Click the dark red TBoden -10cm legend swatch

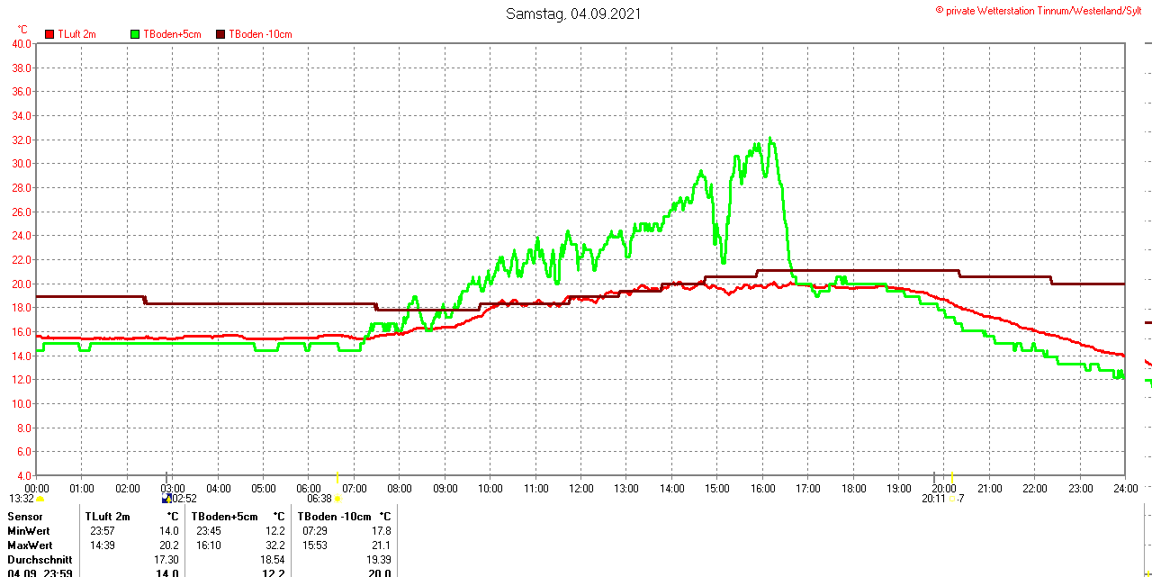tap(220, 34)
